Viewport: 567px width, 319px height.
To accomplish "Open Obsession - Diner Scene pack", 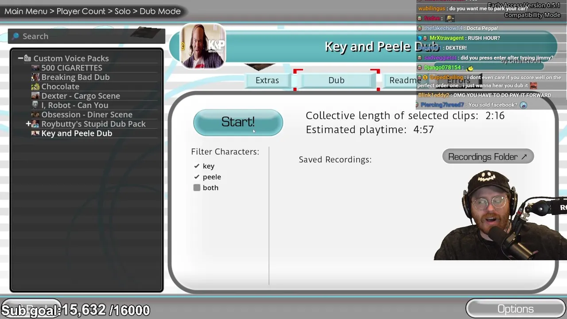I will coord(87,114).
